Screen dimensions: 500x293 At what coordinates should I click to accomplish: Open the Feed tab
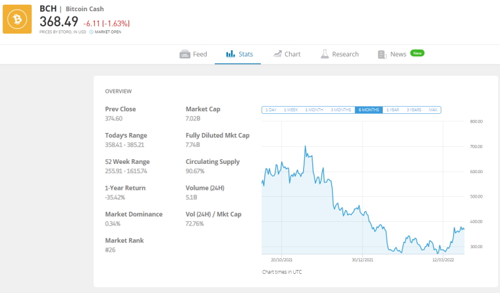[193, 54]
